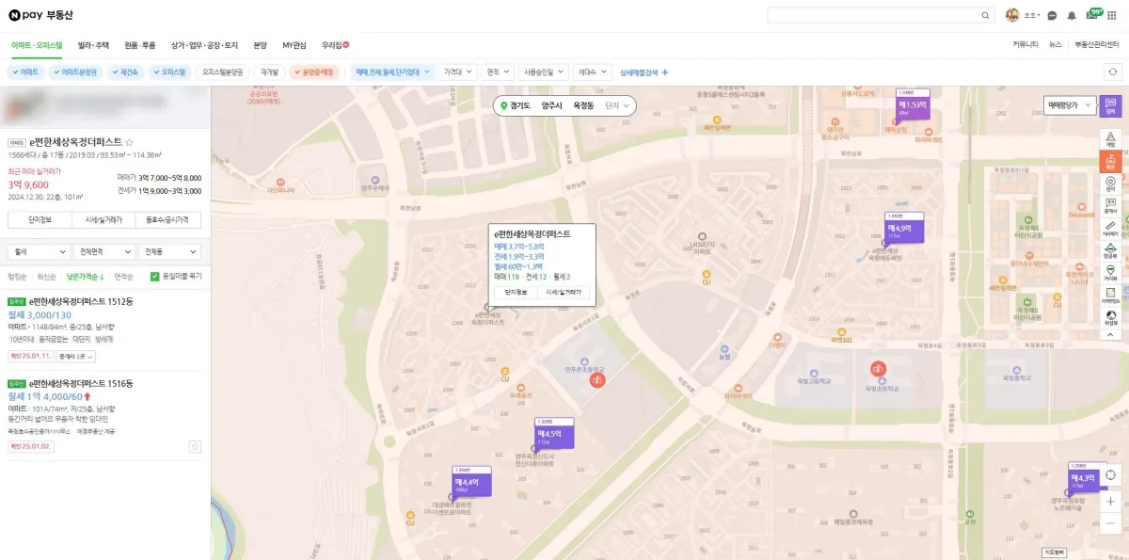The height and width of the screenshot is (560, 1129).
Task: Open the 항공뷰 aerial view
Action: click(x=1110, y=250)
